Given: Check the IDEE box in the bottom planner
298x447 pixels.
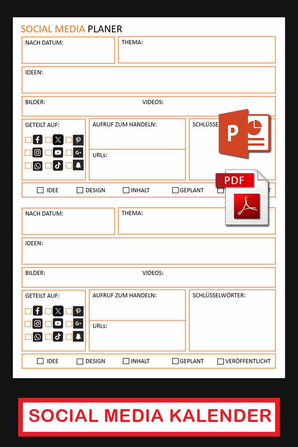Looking at the screenshot, I should tap(40, 361).
